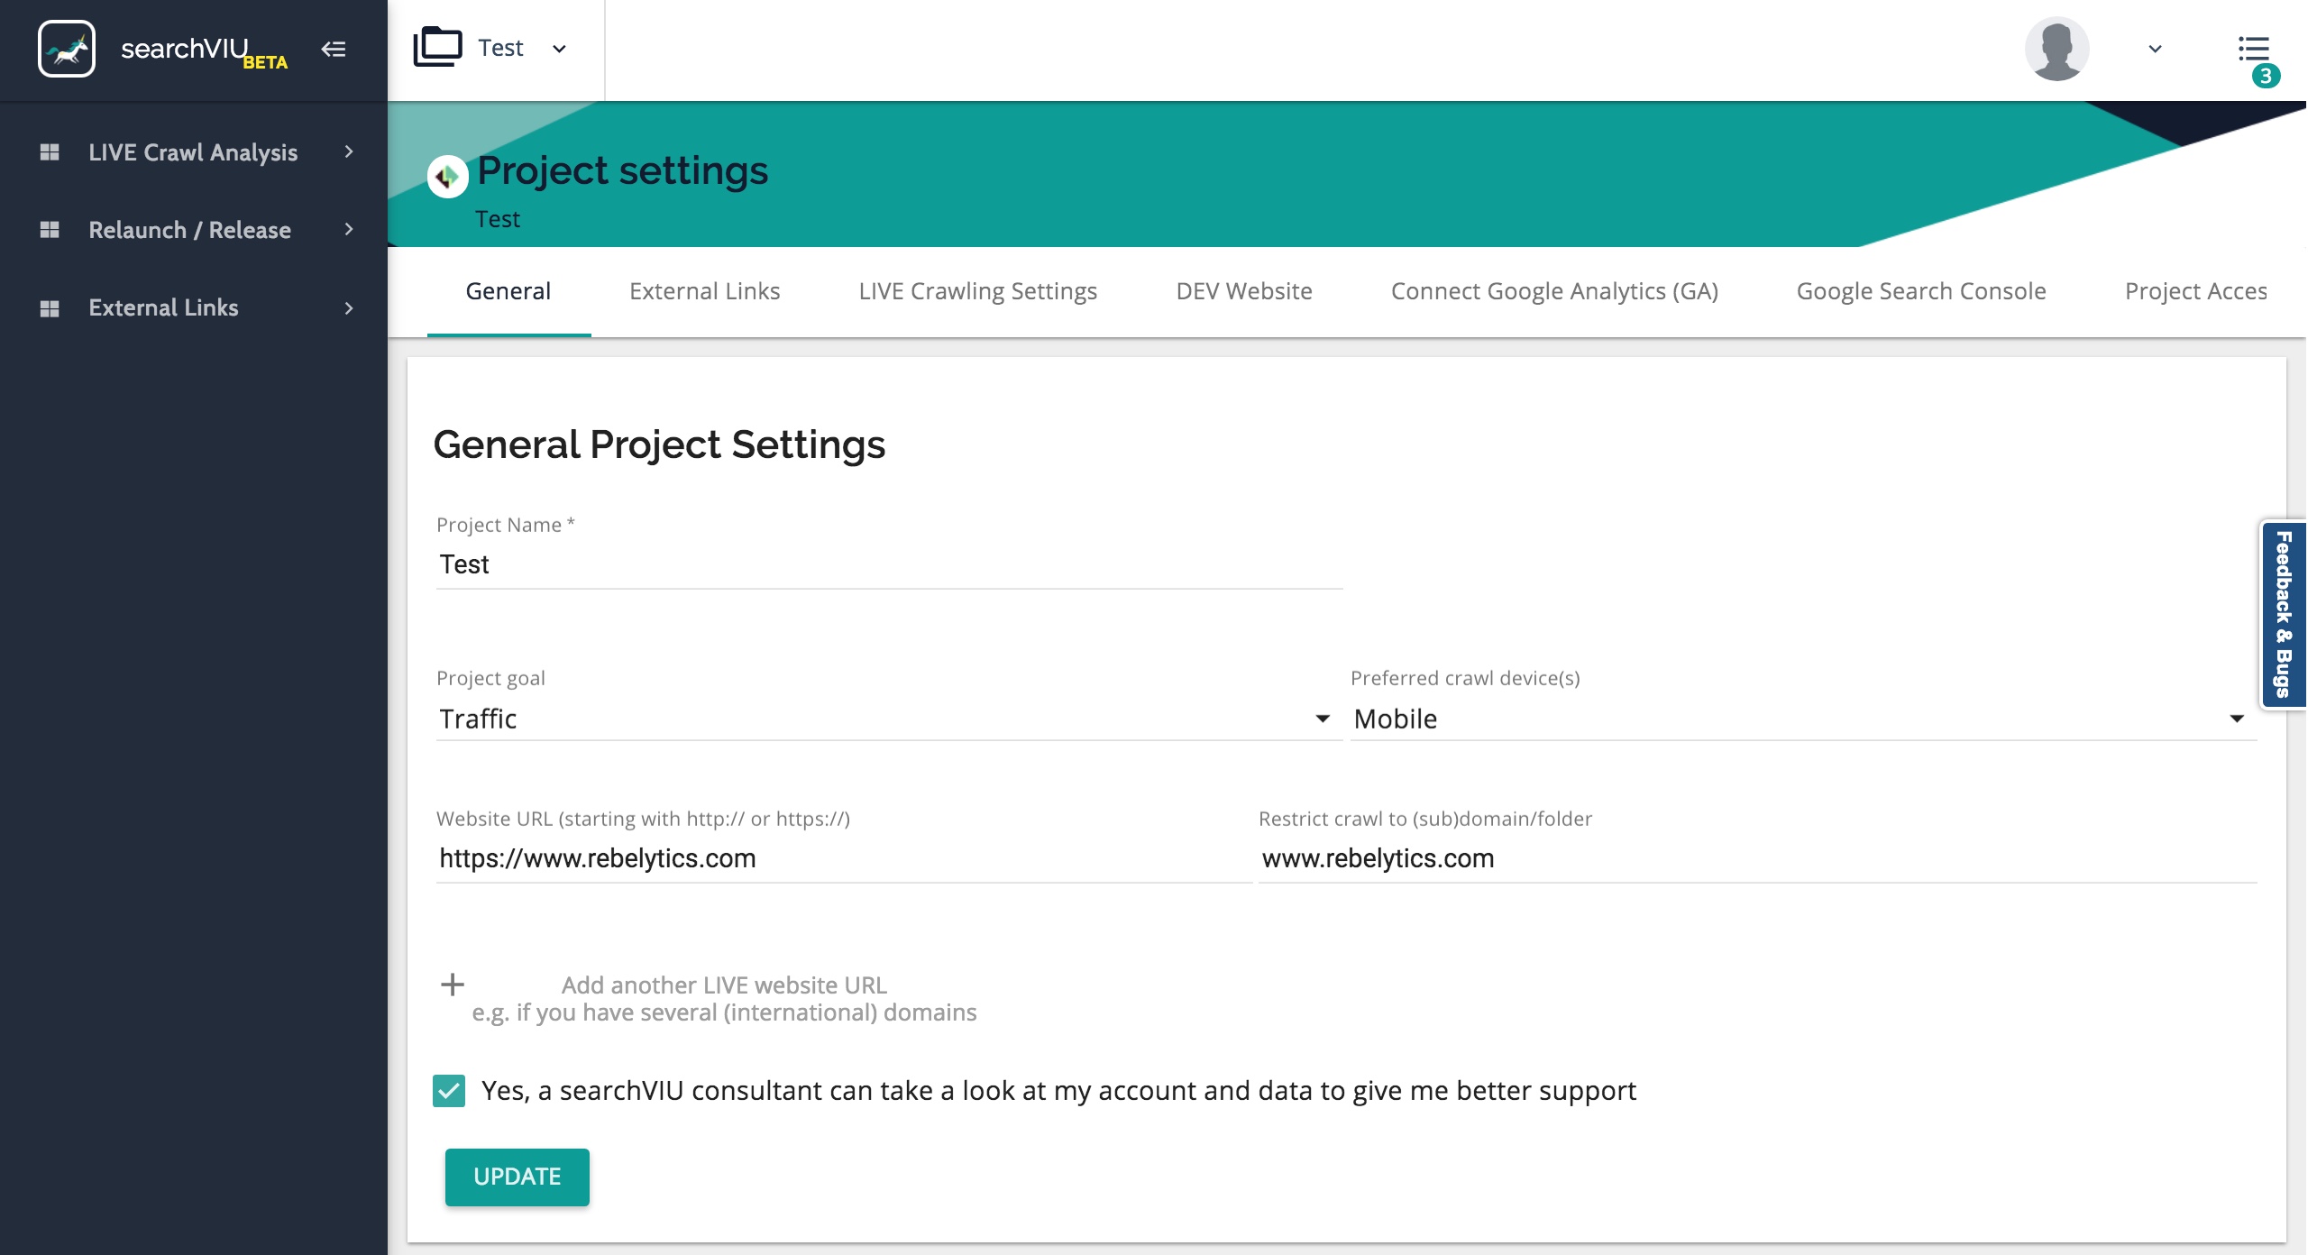Click the plus icon to add URL
This screenshot has width=2308, height=1255.
coord(453,984)
